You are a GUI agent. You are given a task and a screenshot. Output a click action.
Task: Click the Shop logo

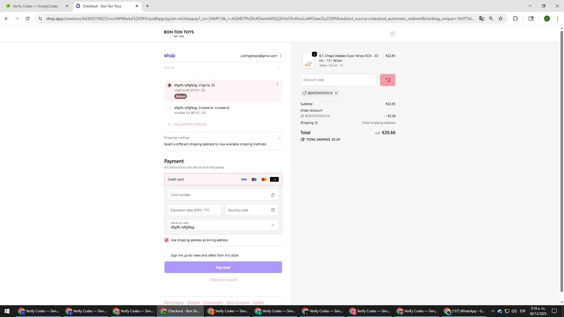(x=170, y=56)
